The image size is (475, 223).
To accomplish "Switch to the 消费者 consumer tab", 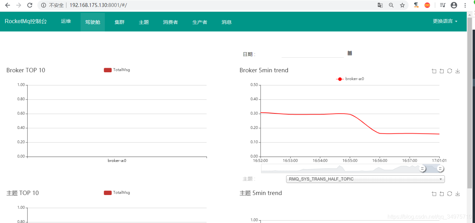I will (x=171, y=22).
